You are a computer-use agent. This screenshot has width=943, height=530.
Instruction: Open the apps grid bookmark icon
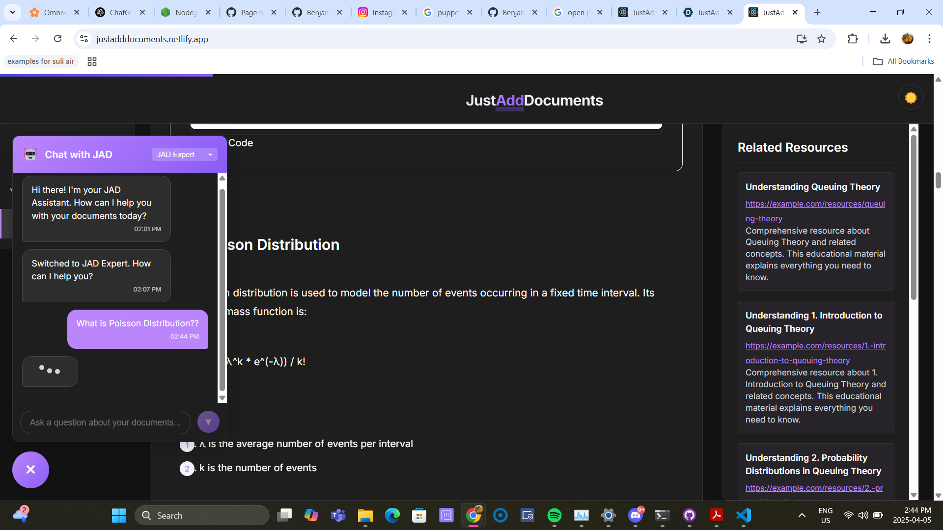coord(92,61)
